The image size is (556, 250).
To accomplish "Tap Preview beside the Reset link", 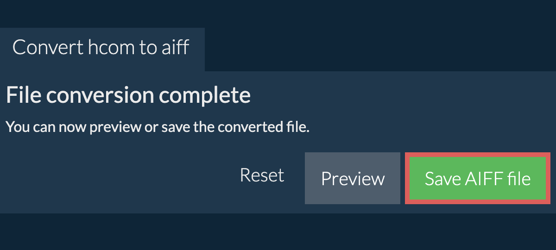I will tap(353, 178).
